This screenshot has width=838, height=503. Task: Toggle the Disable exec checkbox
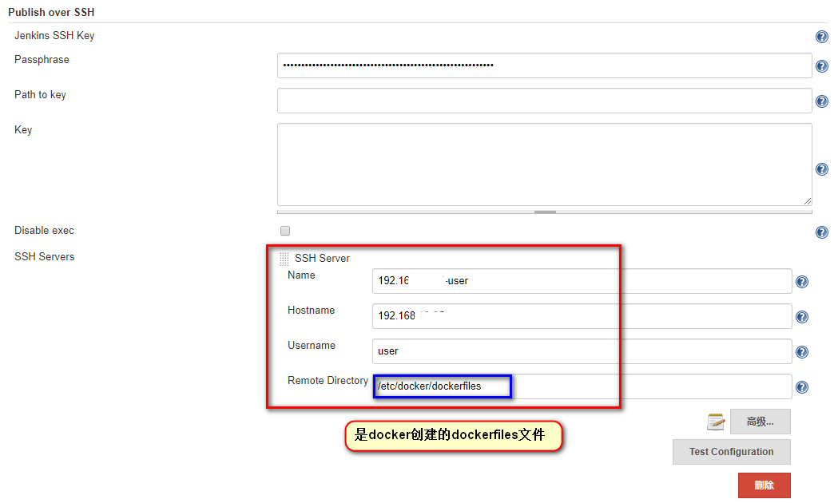pos(285,231)
